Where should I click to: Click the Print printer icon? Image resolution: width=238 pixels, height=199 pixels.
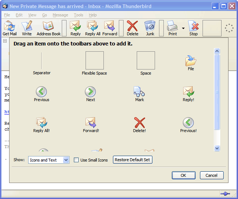[x=173, y=28]
